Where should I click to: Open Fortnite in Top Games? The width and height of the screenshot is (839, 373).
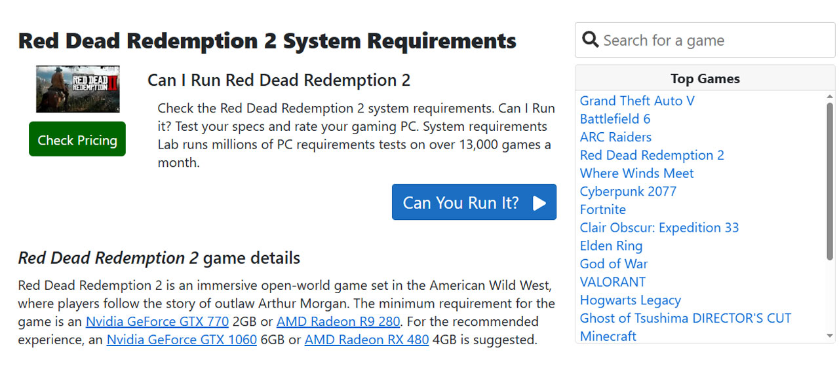(603, 210)
